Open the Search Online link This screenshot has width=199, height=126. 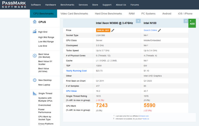click(150, 30)
